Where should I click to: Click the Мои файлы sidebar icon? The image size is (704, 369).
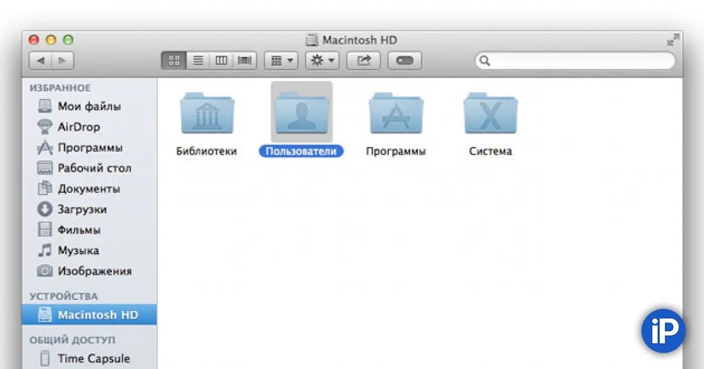point(45,107)
